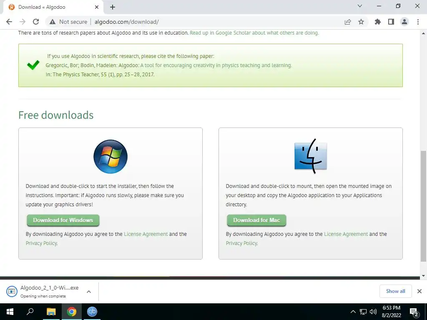Image resolution: width=427 pixels, height=320 pixels.
Task: Click the browser forward arrow
Action: [23, 22]
